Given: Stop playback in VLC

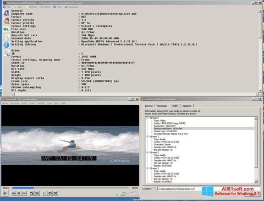Looking at the screenshot, I should point(19,193).
